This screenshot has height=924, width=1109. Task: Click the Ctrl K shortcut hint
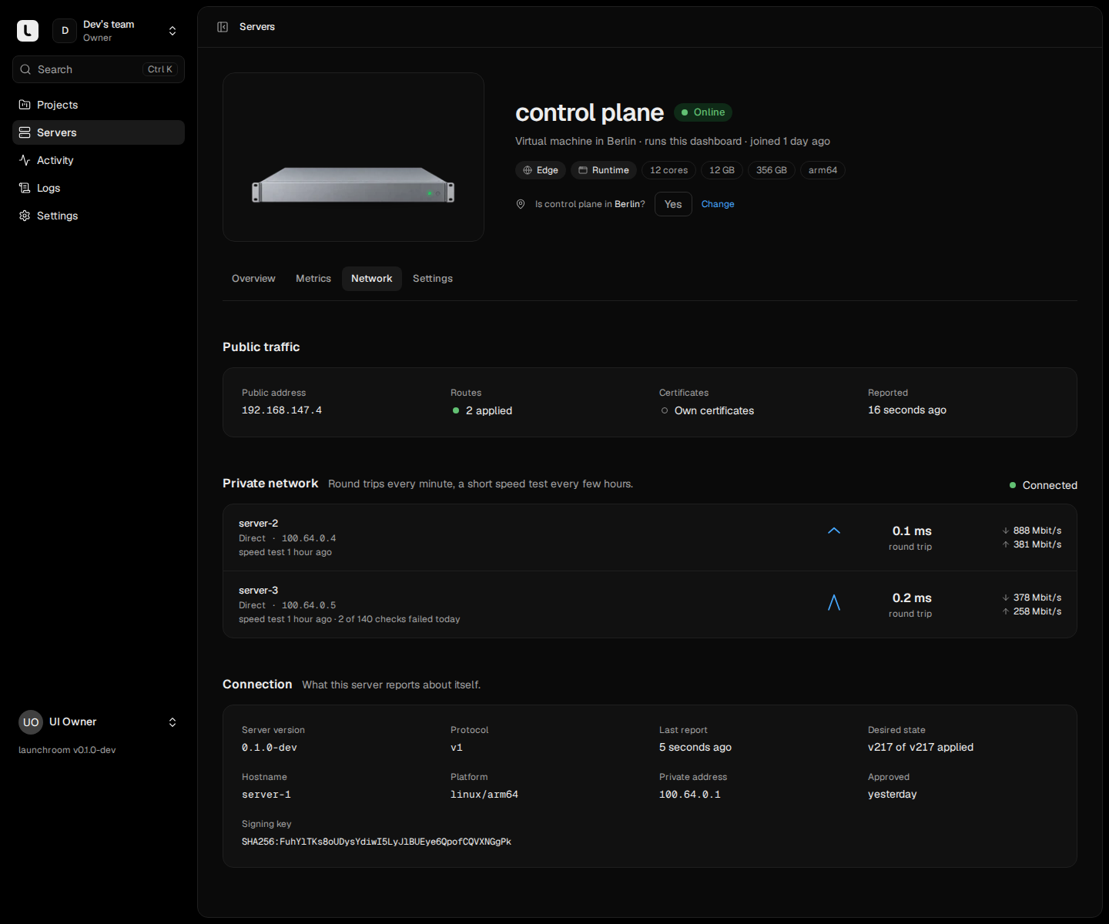point(160,69)
